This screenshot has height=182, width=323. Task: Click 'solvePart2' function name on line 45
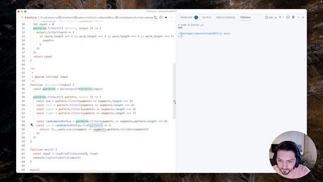click(52, 85)
